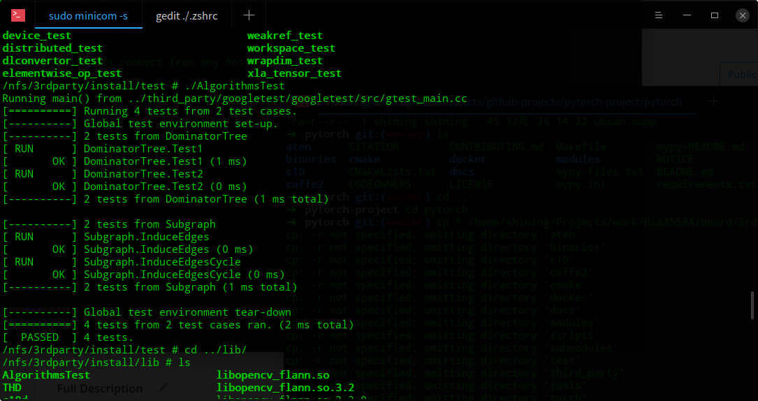Click the dim plus icon in background terminal
The height and width of the screenshot is (401, 758).
coord(713,101)
